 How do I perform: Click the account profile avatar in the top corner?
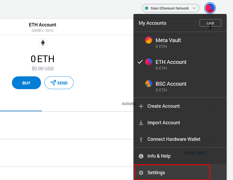(210, 8)
